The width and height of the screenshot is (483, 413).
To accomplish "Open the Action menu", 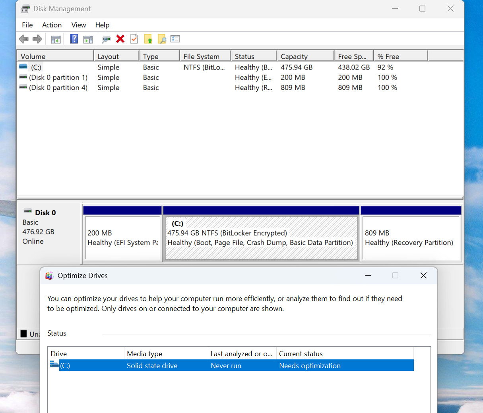I will point(52,25).
